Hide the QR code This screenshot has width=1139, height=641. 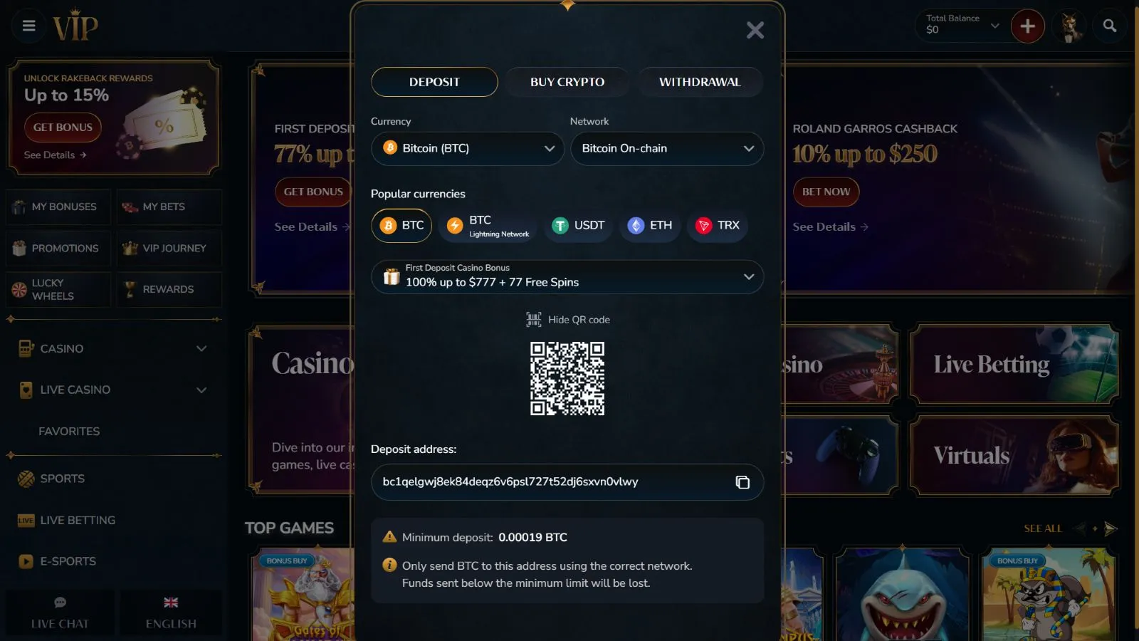tap(568, 320)
